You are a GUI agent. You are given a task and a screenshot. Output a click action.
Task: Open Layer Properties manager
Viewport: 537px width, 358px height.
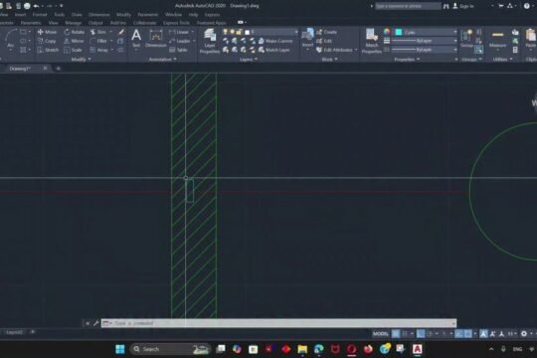tap(210, 41)
